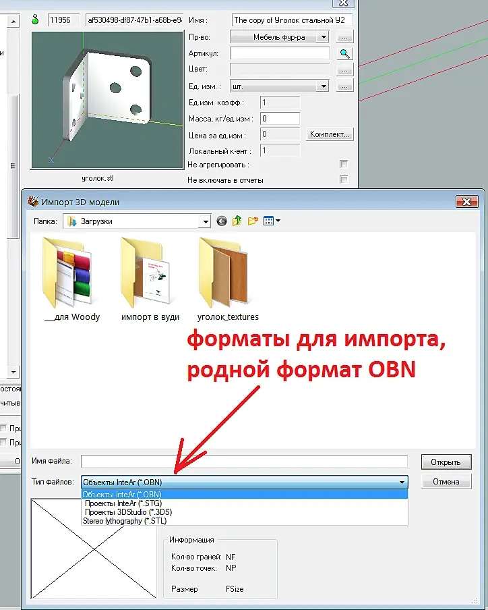
Task: Select Проекты InteAr (*.STG) file type
Action: pyautogui.click(x=245, y=503)
